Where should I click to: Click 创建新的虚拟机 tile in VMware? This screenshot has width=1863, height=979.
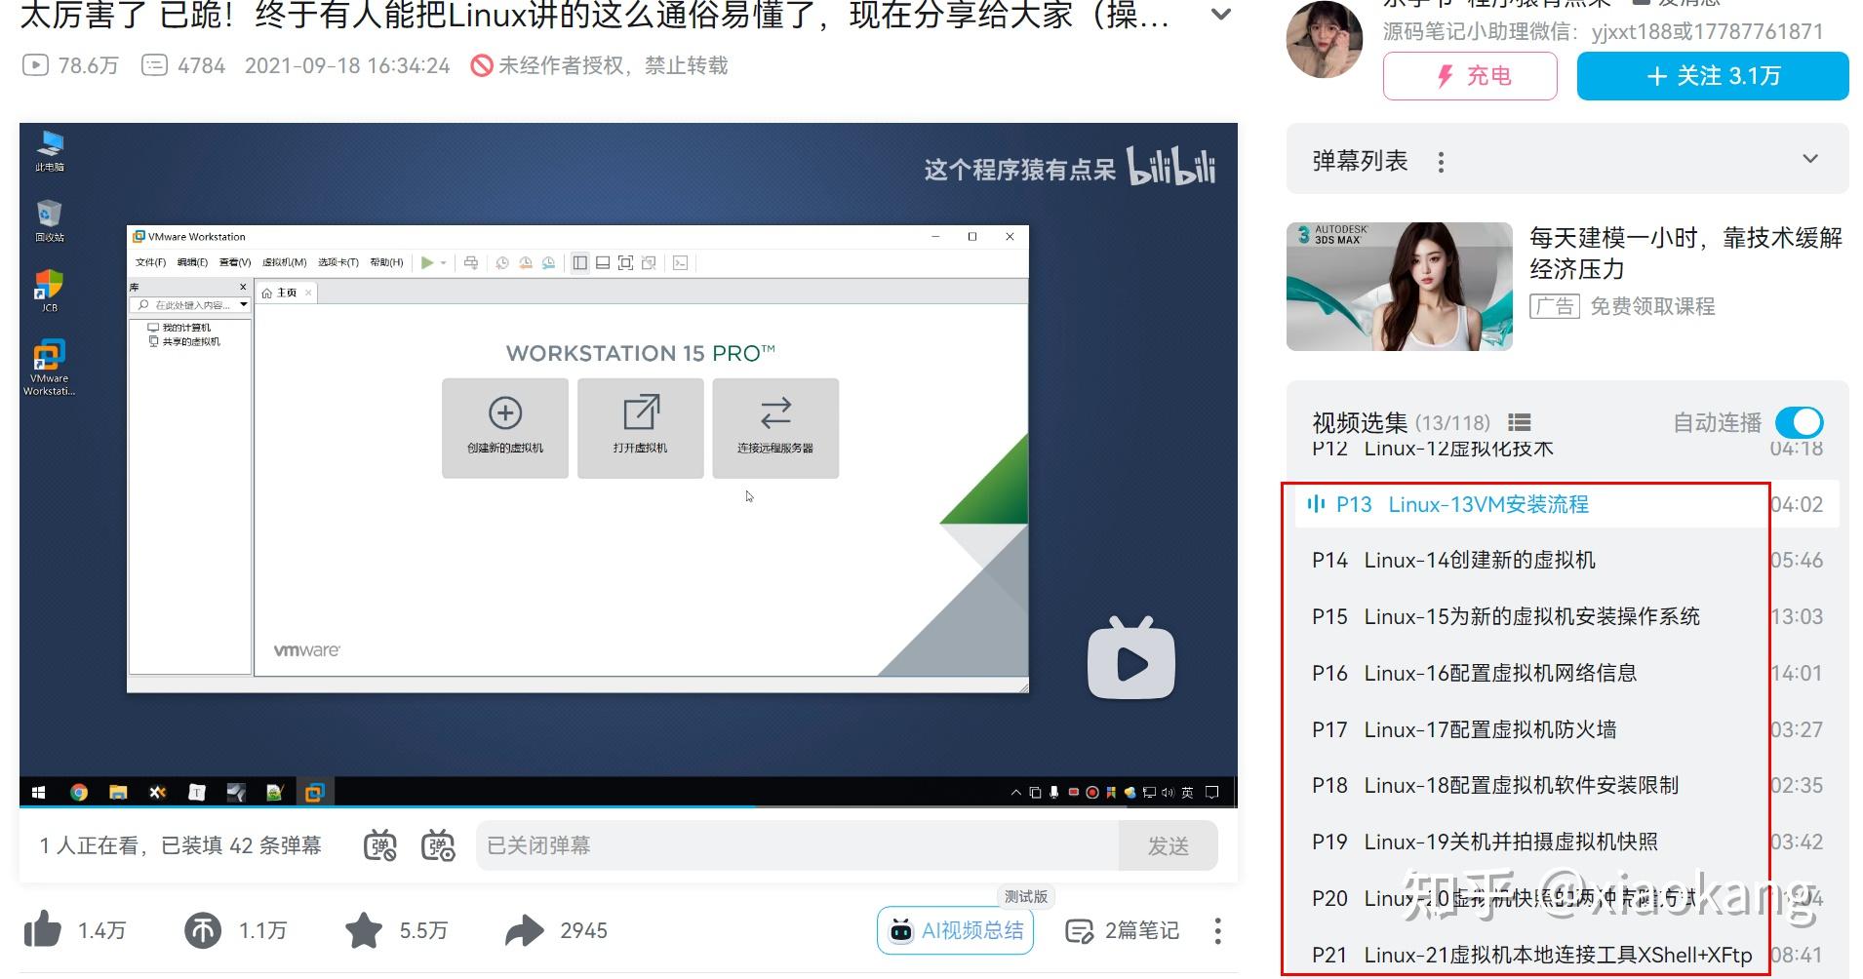tap(505, 428)
